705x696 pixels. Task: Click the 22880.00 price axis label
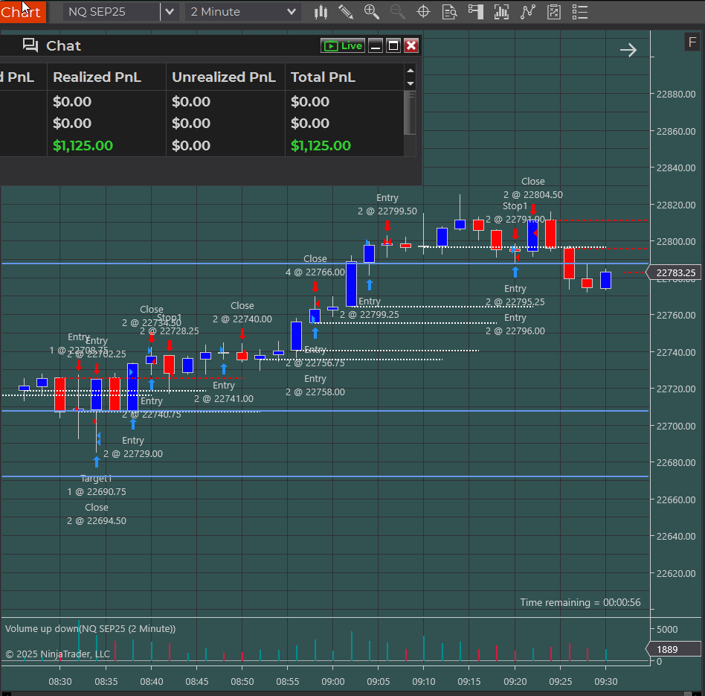coord(676,94)
